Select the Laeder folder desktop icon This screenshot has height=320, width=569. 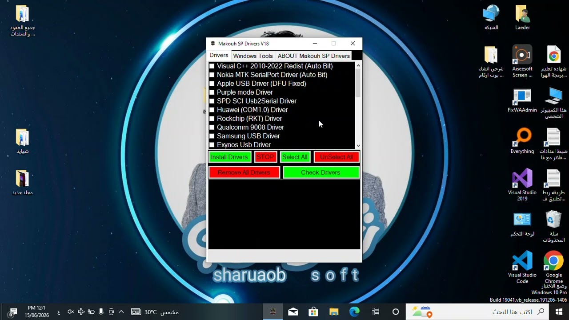pos(522,18)
